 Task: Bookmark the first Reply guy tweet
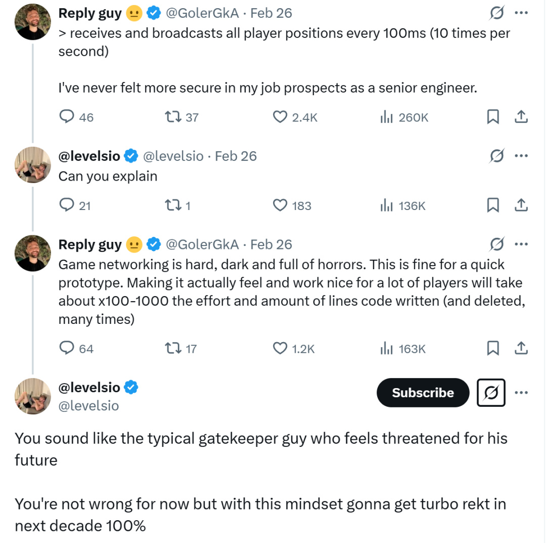click(x=493, y=117)
